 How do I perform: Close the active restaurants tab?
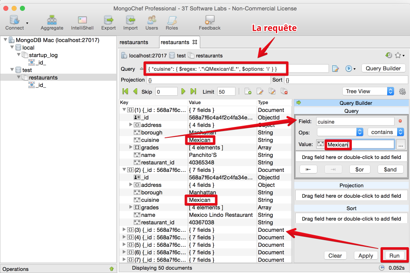pos(195,42)
